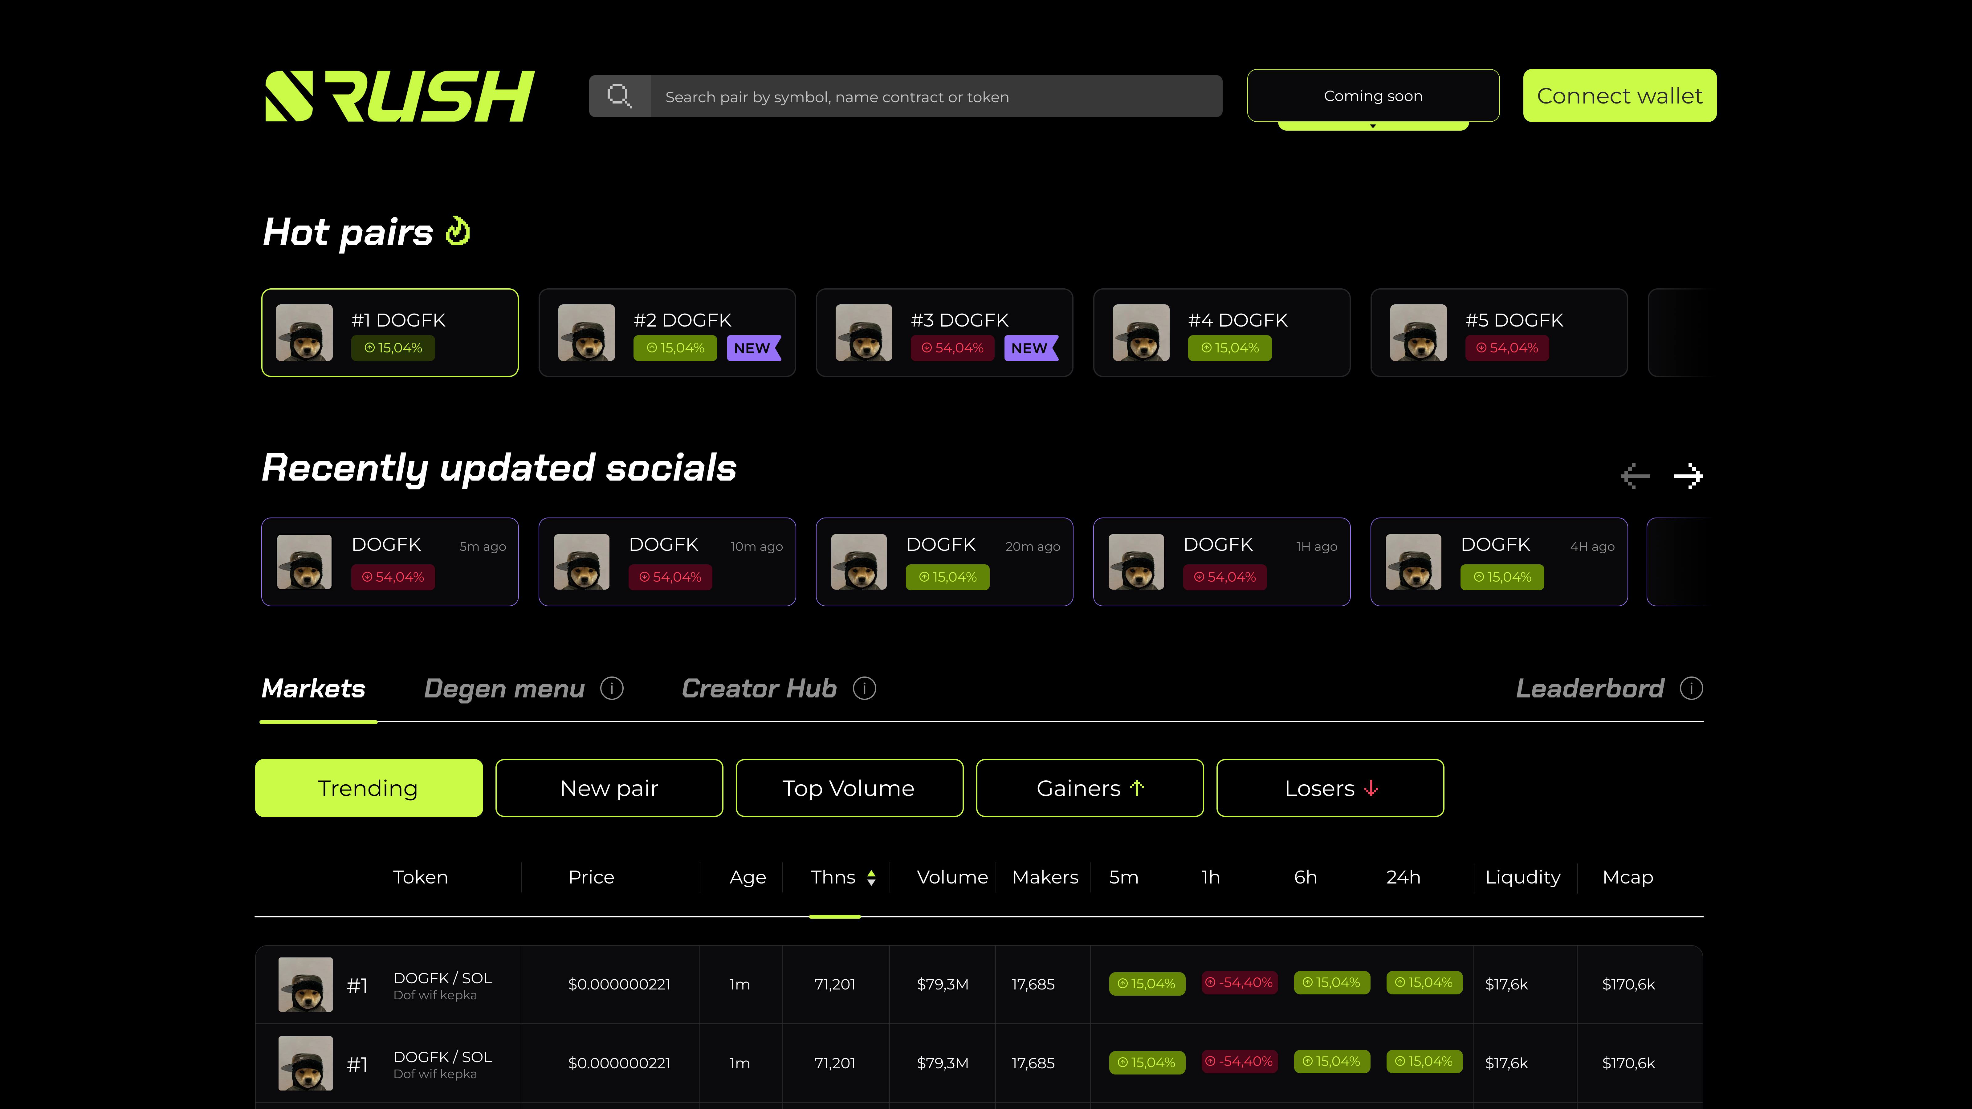Click the Token column header

[x=420, y=877]
